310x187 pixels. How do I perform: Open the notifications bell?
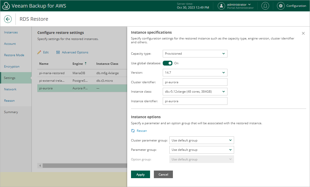pos(265,6)
